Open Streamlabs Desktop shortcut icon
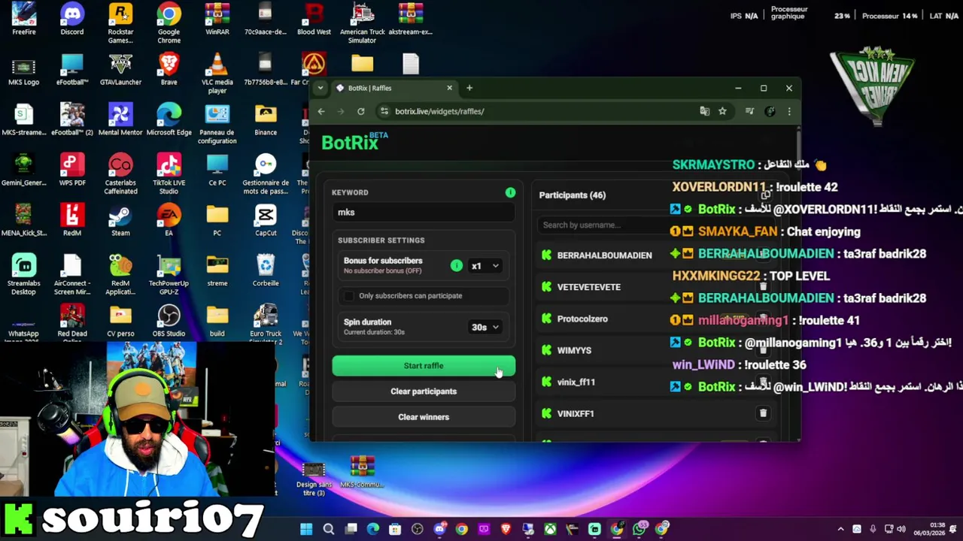This screenshot has height=541, width=963. tap(23, 275)
